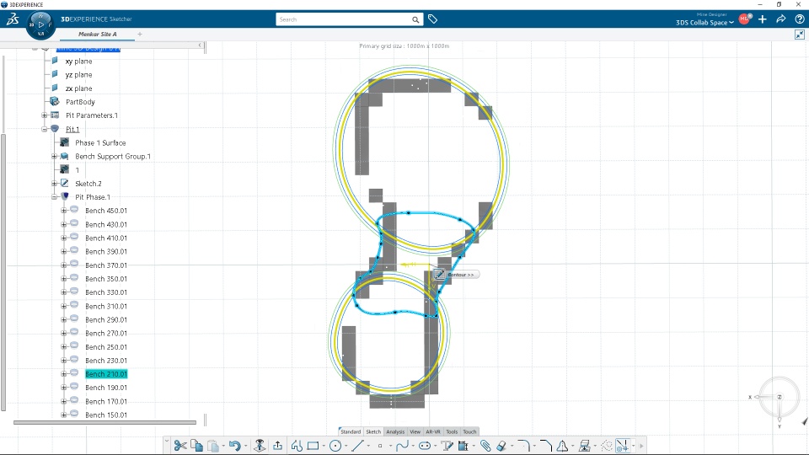
Task: Collapse the Pit.1 tree node
Action: point(45,129)
